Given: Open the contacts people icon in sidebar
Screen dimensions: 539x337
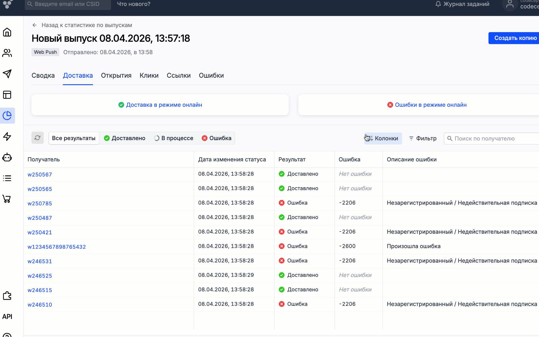Looking at the screenshot, I should click(7, 53).
